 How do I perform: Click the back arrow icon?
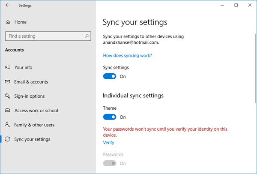coord(7,6)
